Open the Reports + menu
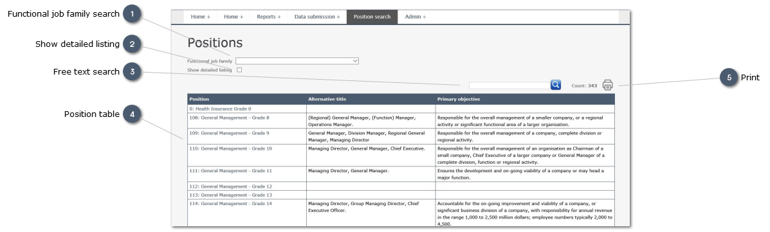 click(269, 17)
